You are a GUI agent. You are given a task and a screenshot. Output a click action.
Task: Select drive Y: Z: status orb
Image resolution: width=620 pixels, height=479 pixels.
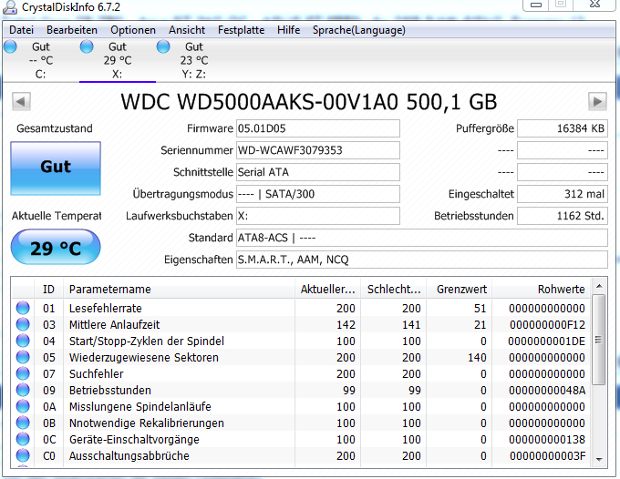pyautogui.click(x=163, y=46)
